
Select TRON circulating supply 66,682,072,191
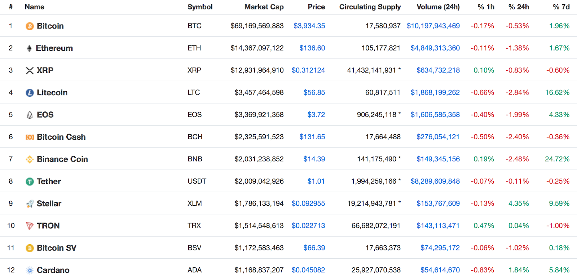pos(376,226)
